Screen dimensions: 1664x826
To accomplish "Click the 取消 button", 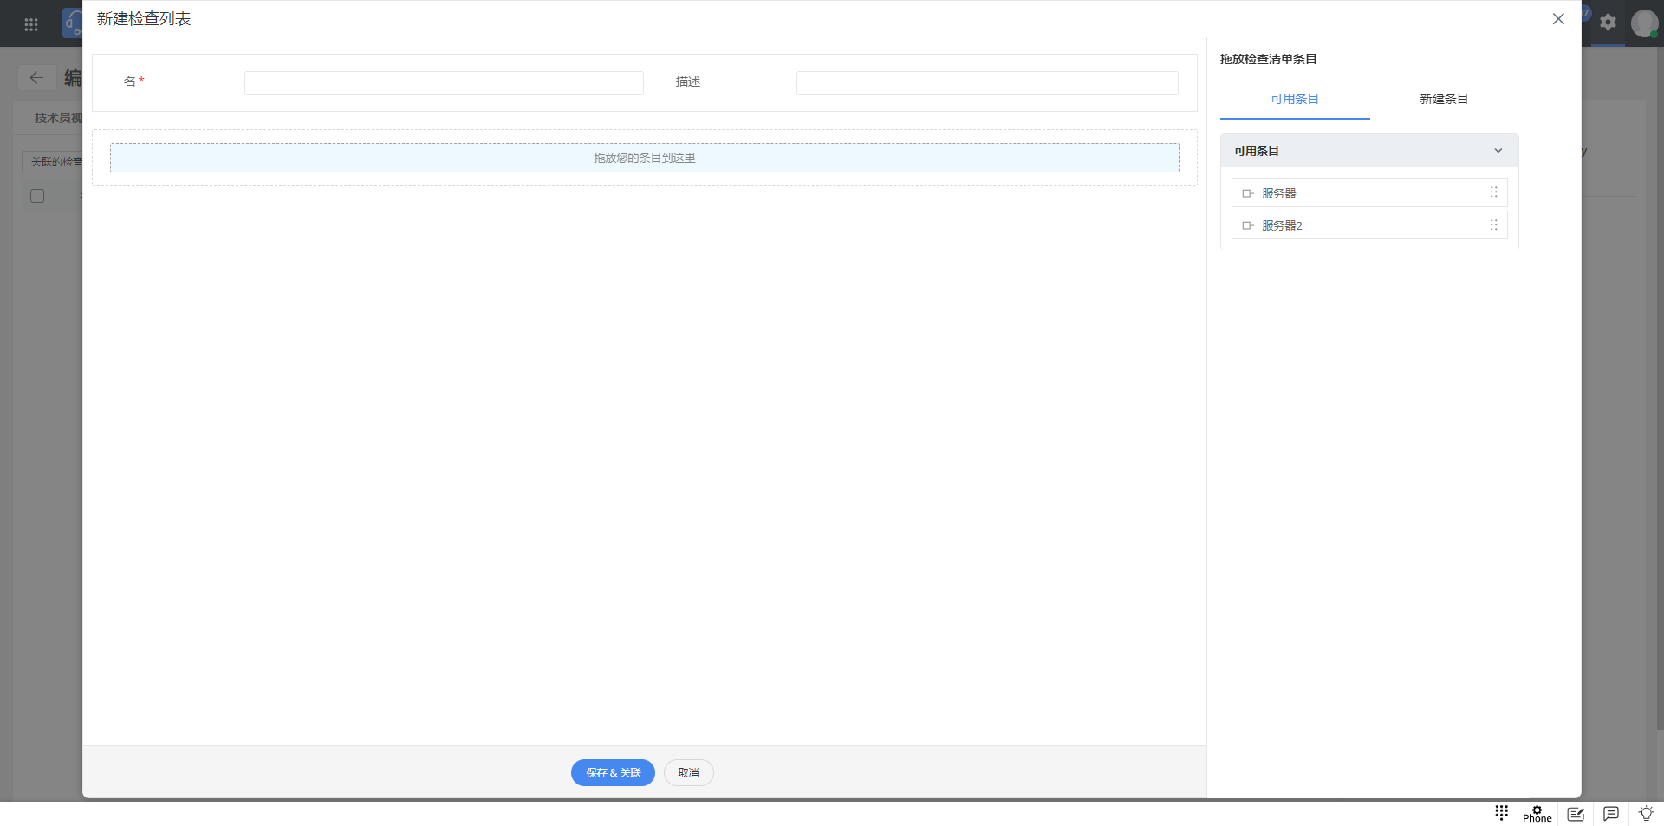I will coord(688,772).
